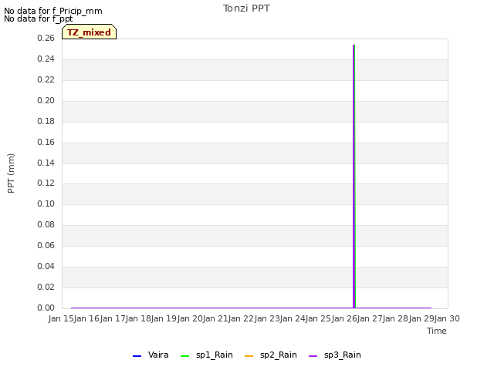Click the green sp1_Rain legend swatch
Viewport: 494px width, 370px height.
coord(185,356)
